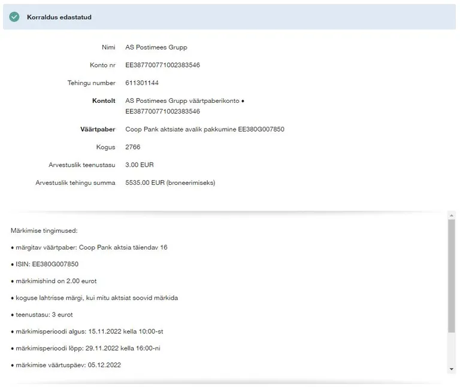Click the 'Märkimise tingimused:' heading
The width and height of the screenshot is (460, 387).
(x=44, y=231)
